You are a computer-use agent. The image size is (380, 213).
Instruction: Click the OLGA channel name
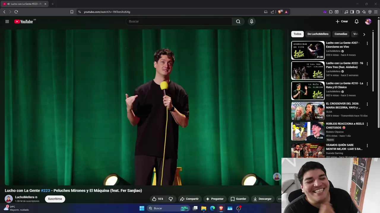(x=329, y=112)
